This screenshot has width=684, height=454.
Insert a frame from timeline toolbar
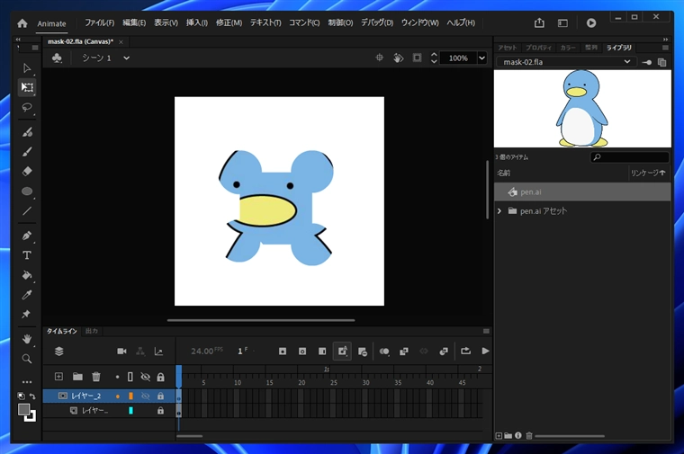(322, 352)
